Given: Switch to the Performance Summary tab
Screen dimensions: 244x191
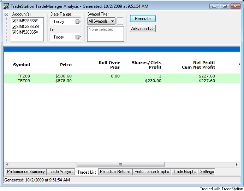Looking at the screenshot, I should coord(26,172).
